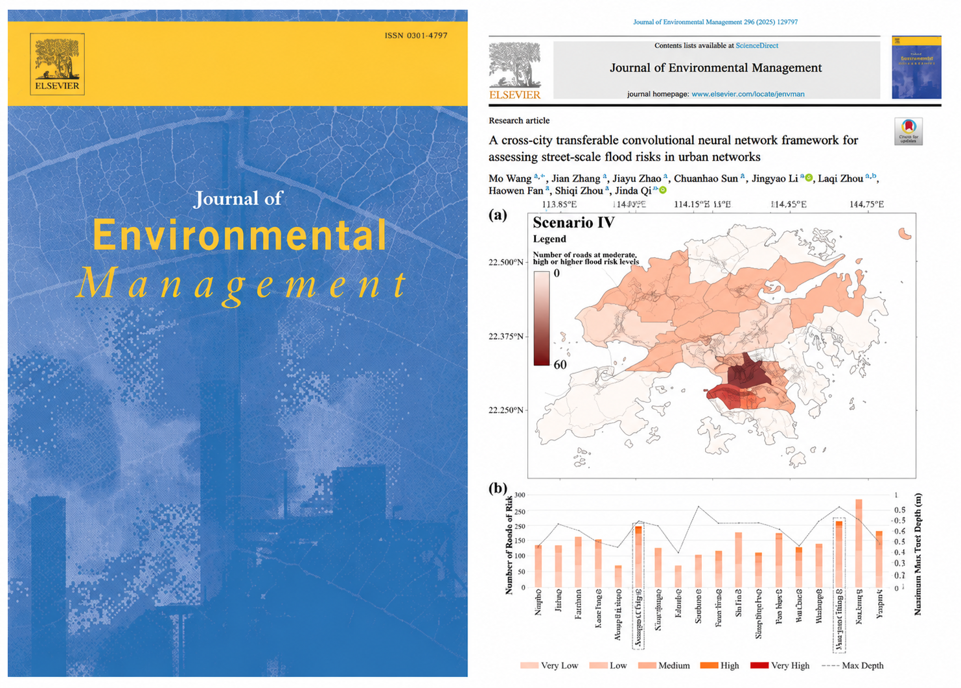Image resolution: width=961 pixels, height=688 pixels.
Task: Click the journal citation line at top
Action: 715,22
